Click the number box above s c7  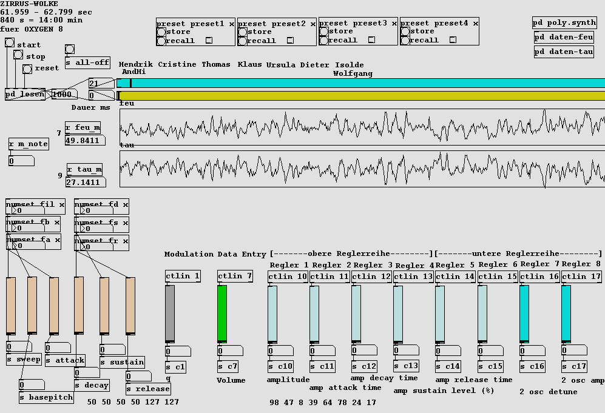(x=231, y=351)
